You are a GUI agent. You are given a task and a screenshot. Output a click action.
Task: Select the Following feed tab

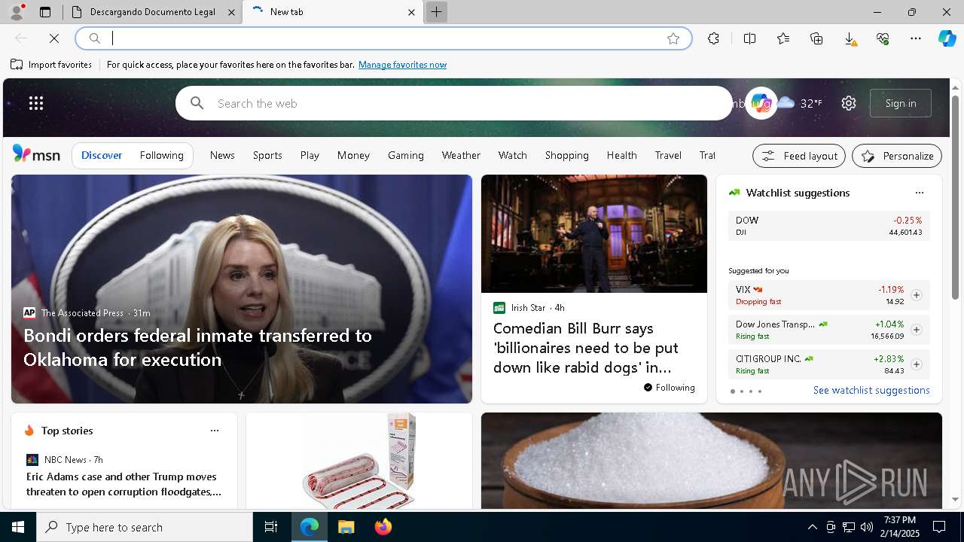click(161, 155)
